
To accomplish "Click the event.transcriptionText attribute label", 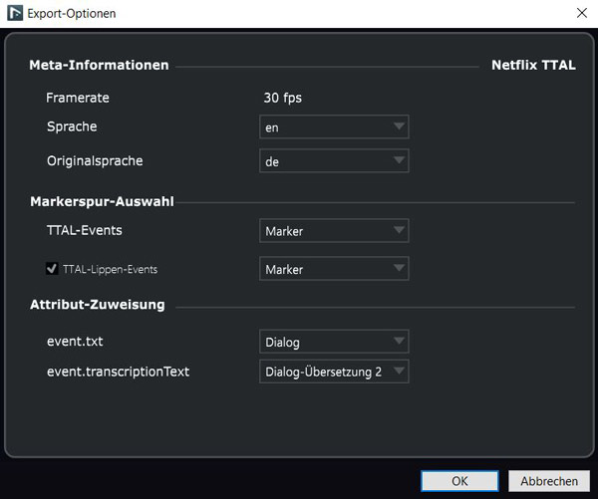I will tap(118, 372).
